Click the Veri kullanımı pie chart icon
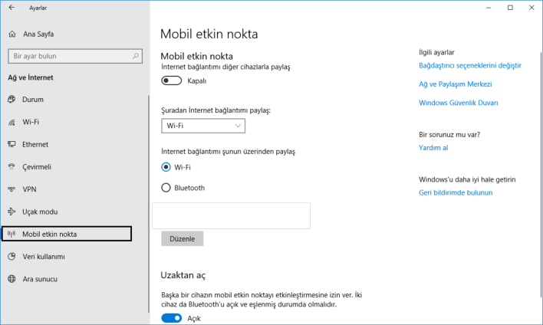 pos(12,257)
